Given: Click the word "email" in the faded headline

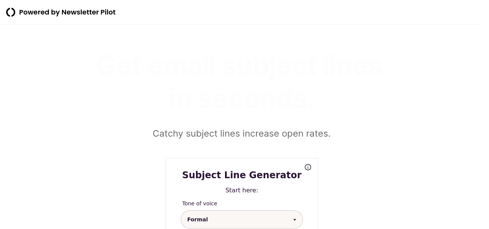Looking at the screenshot, I should 181,65.
